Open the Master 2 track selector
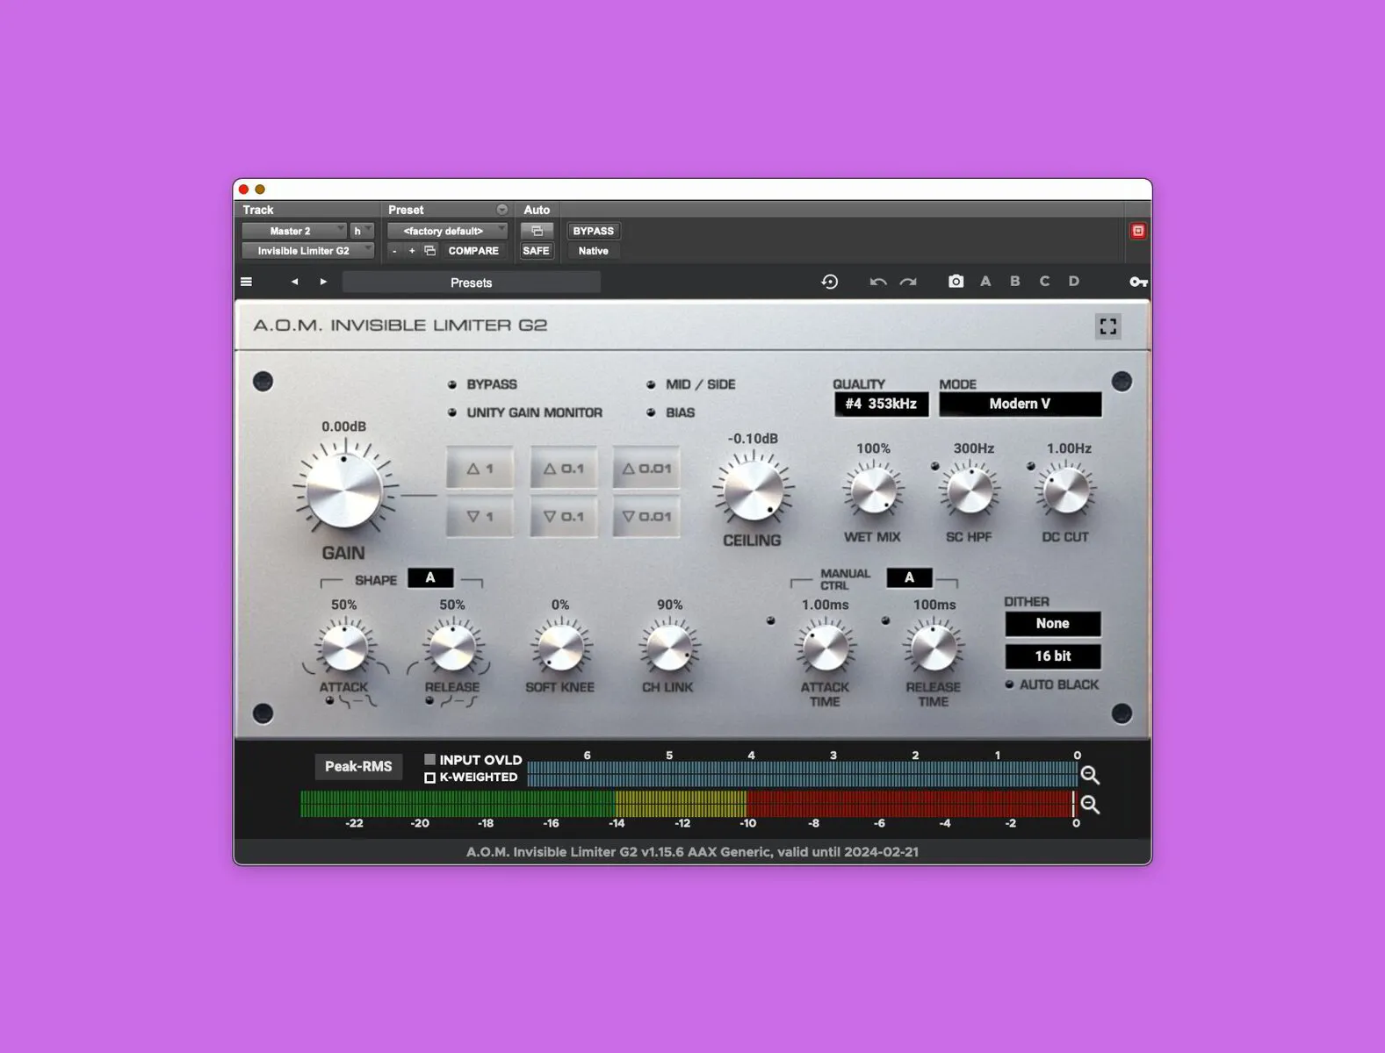The image size is (1385, 1053). tap(294, 231)
